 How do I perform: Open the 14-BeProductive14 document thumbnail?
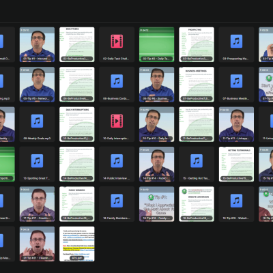coord(77,164)
